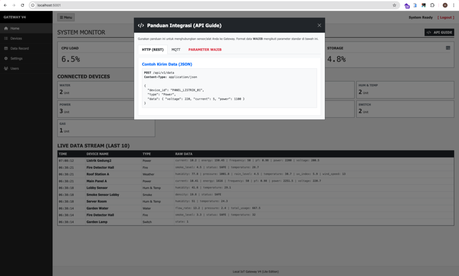Select the HTTP (REST) tab
This screenshot has height=276, width=459.
[152, 50]
